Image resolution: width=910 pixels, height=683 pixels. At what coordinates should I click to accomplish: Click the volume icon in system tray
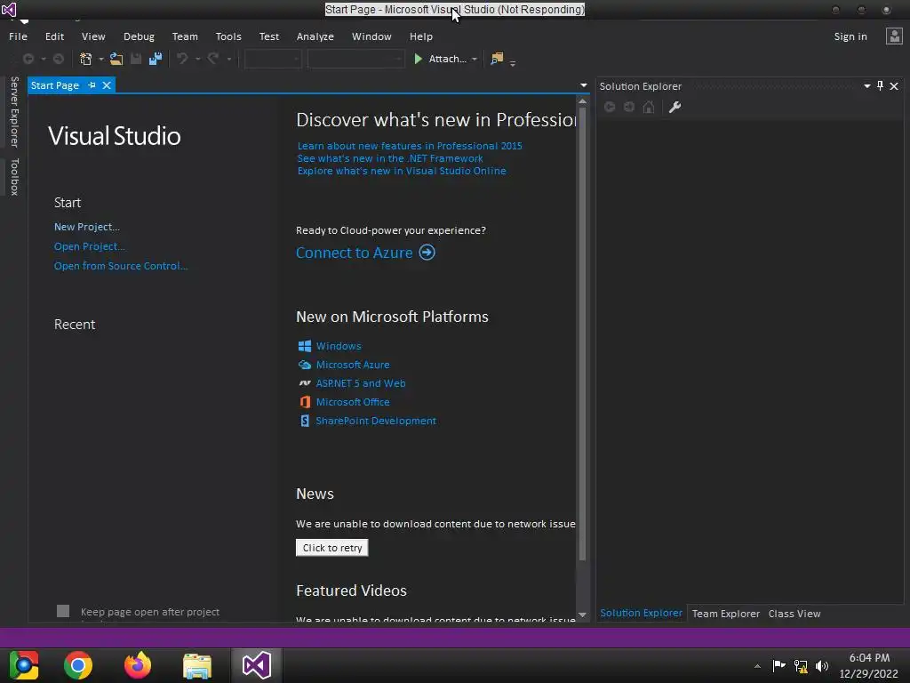(822, 666)
